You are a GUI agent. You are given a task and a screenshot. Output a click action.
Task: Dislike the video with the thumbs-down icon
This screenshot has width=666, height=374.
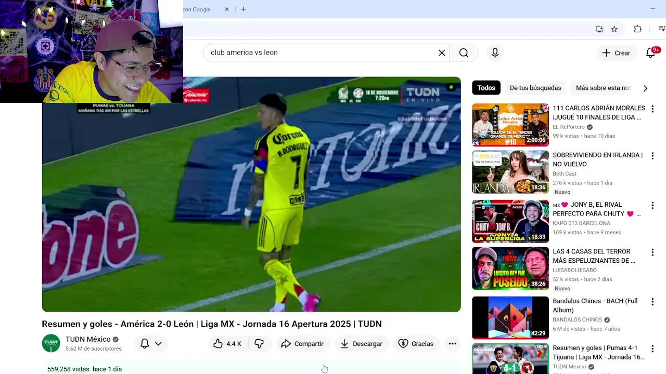[260, 344]
